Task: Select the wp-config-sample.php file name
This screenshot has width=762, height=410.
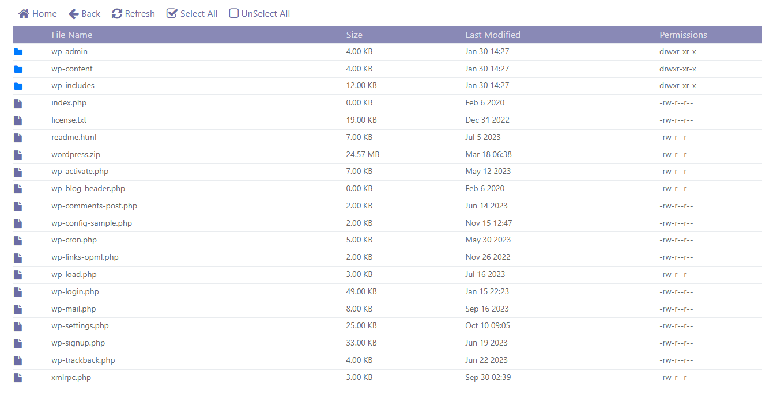Action: tap(92, 223)
